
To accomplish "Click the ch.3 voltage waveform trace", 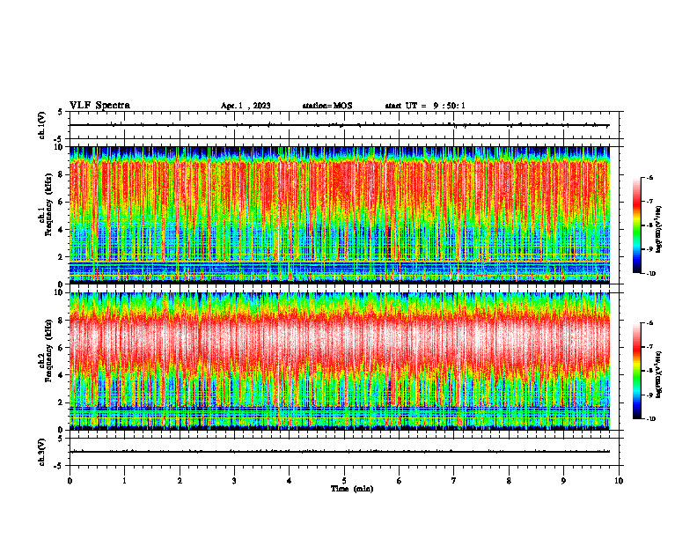I will [x=339, y=452].
